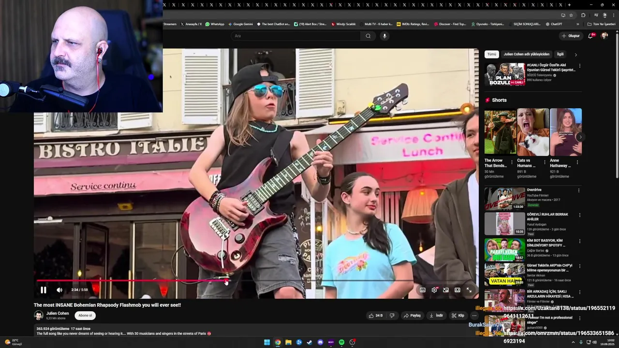This screenshot has width=619, height=348.
Task: Open a new browser tab with plus
Action: pyautogui.click(x=569, y=5)
